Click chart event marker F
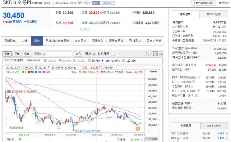The width and height of the screenshot is (231, 142). tap(59, 127)
